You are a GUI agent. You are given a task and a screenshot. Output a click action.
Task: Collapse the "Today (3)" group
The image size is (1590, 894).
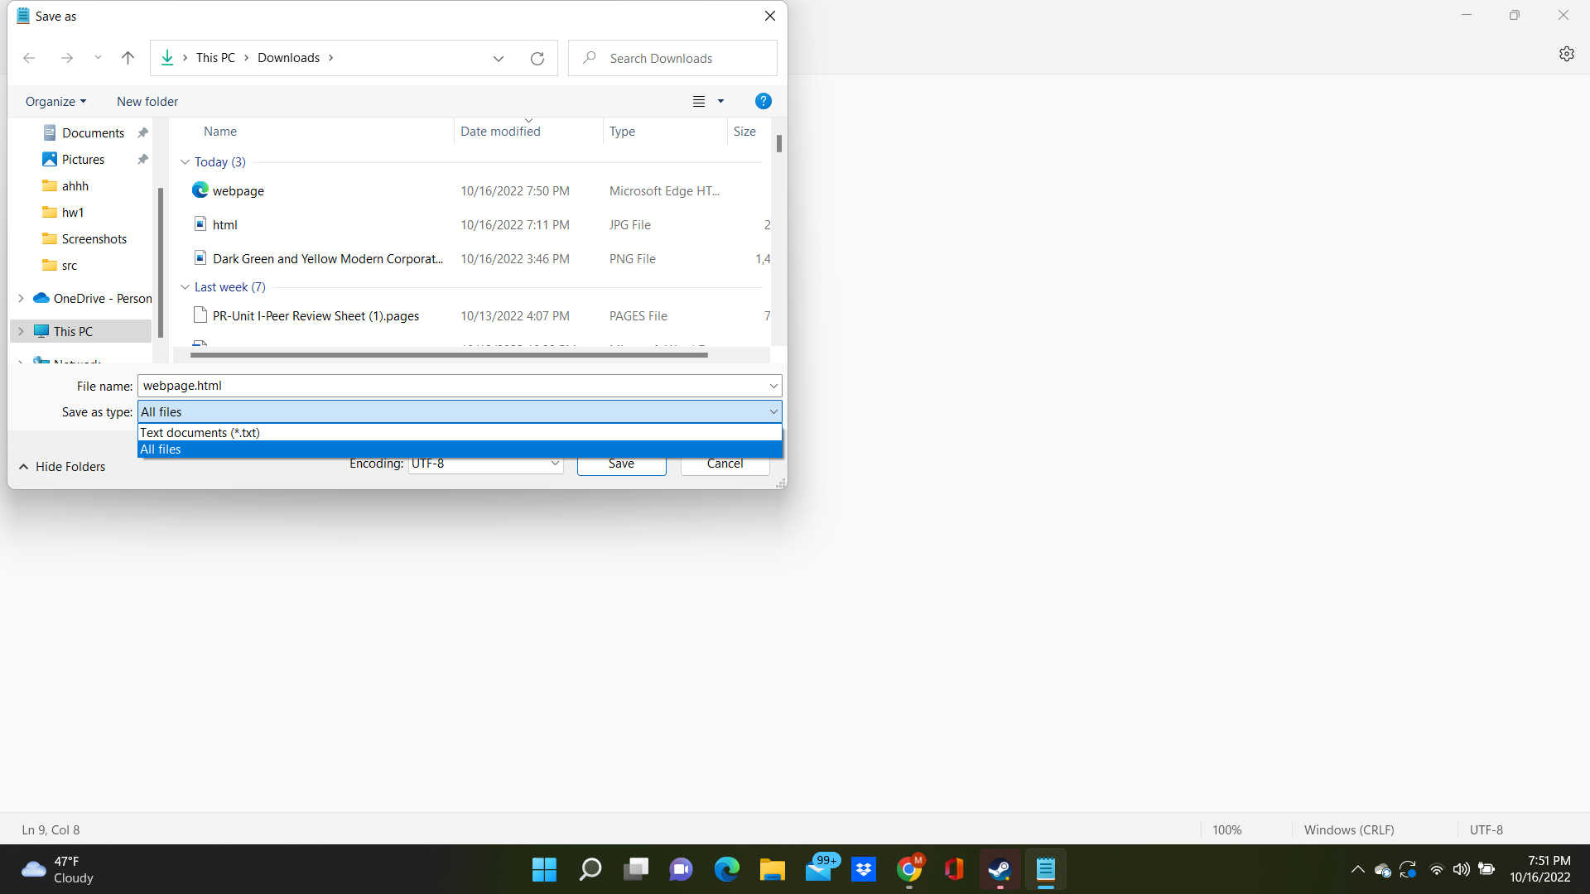click(185, 161)
